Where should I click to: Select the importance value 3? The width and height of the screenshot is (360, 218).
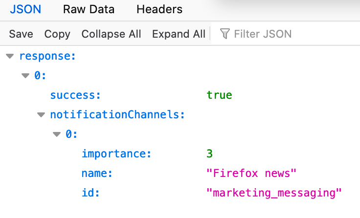[x=209, y=154]
